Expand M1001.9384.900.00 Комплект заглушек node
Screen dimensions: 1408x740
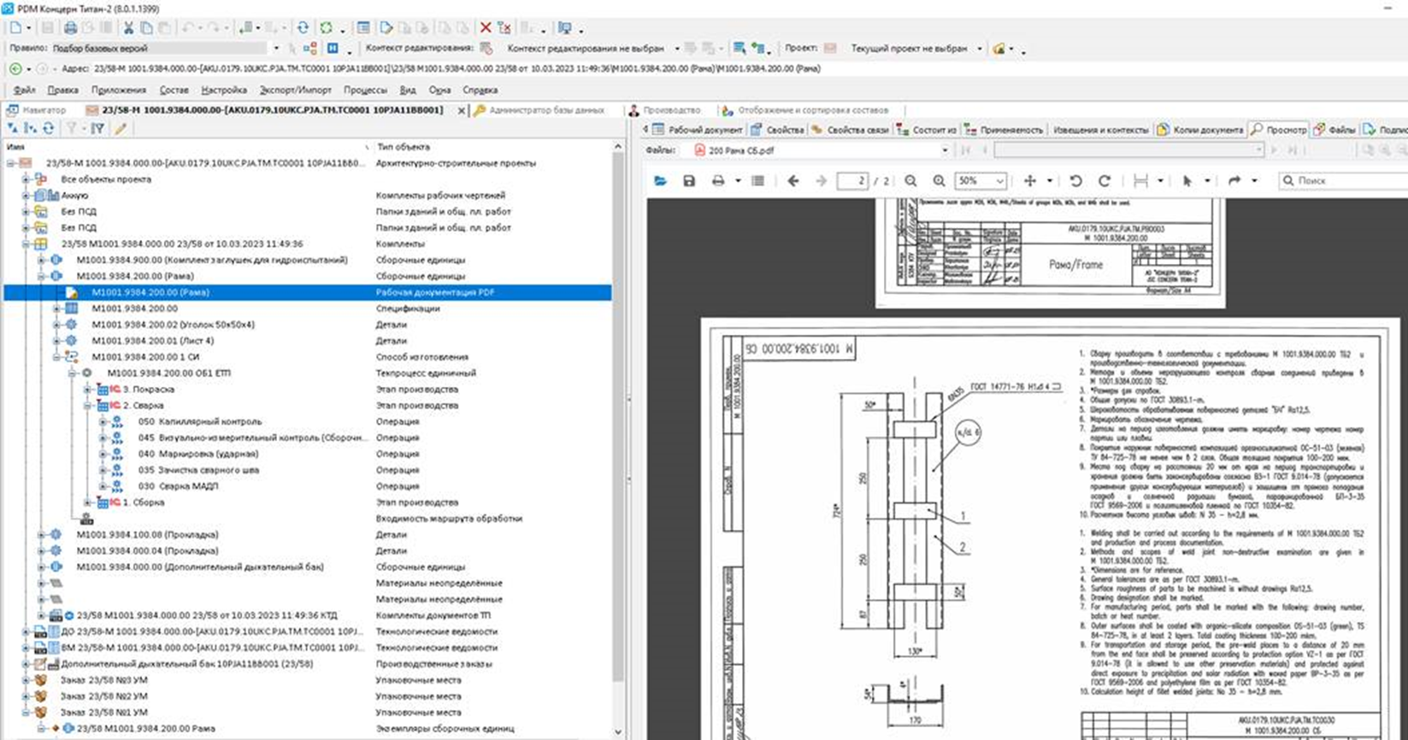[41, 260]
